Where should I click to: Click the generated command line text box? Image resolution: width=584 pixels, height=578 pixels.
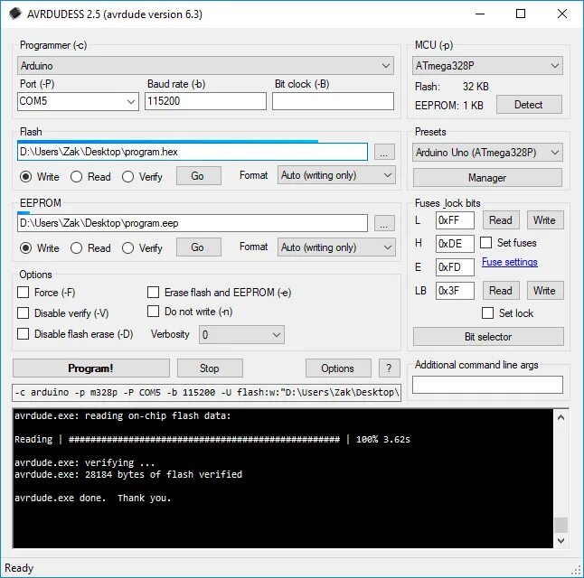(x=206, y=393)
